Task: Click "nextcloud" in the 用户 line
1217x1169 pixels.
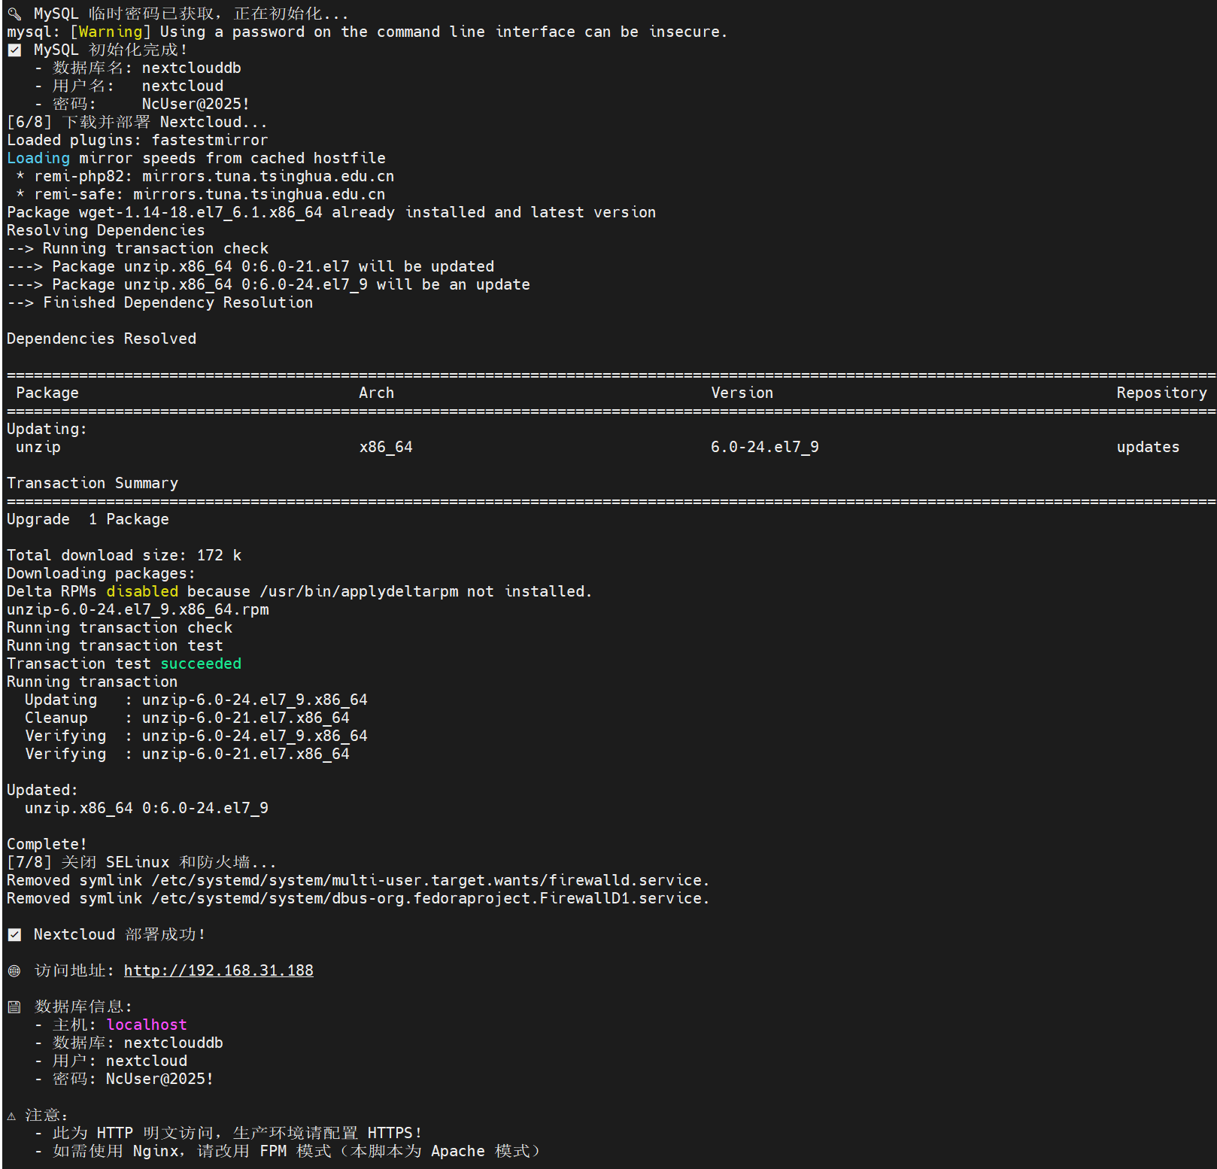Action: (147, 1061)
